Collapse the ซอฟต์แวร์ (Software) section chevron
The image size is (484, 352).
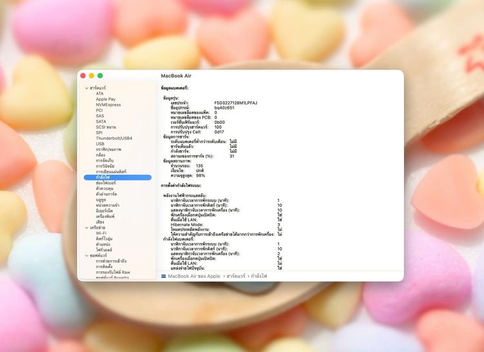coord(86,255)
